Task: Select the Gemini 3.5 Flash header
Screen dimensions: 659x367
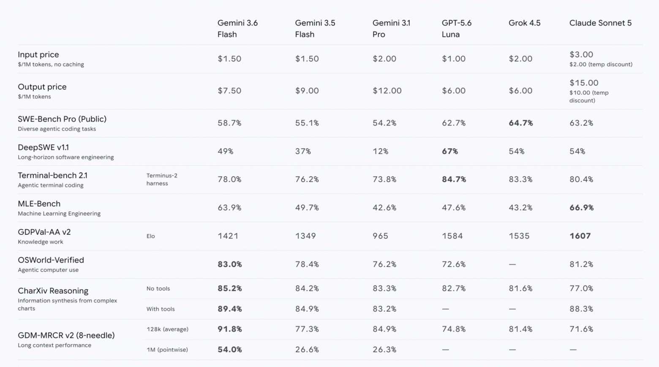Action: tap(315, 29)
